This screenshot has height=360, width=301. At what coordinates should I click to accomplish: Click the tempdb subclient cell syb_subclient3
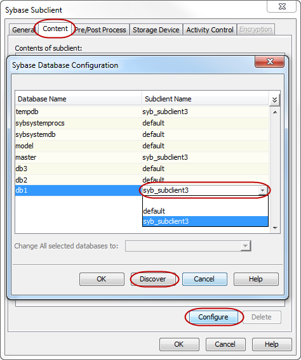click(x=205, y=112)
